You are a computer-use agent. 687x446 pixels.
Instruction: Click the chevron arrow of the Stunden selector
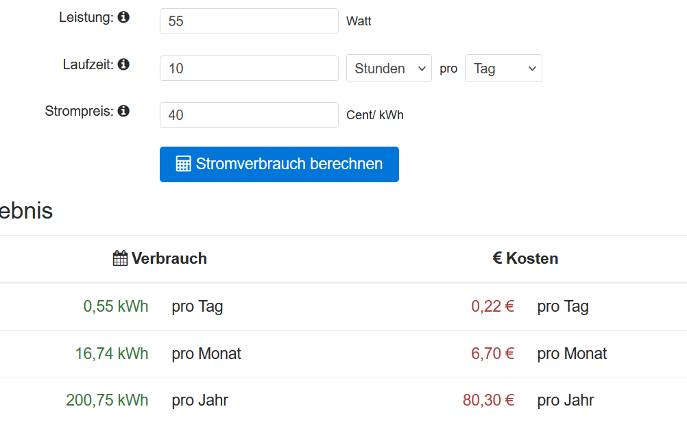[422, 69]
